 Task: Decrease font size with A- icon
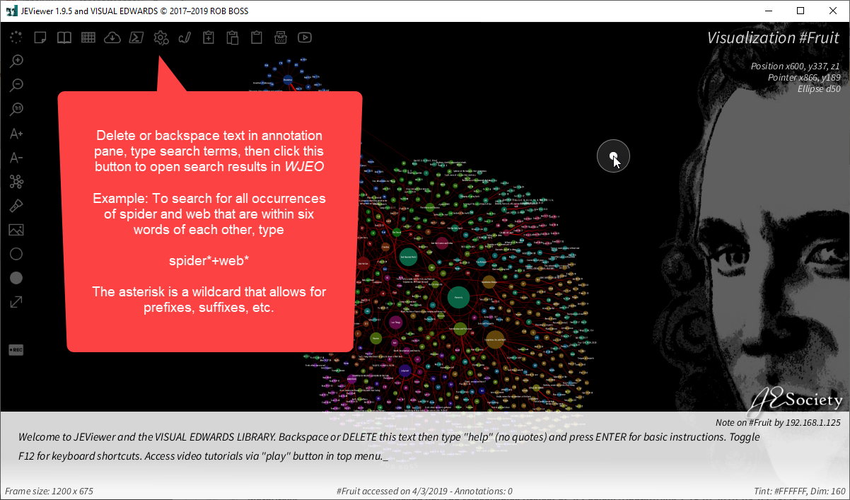tap(16, 158)
